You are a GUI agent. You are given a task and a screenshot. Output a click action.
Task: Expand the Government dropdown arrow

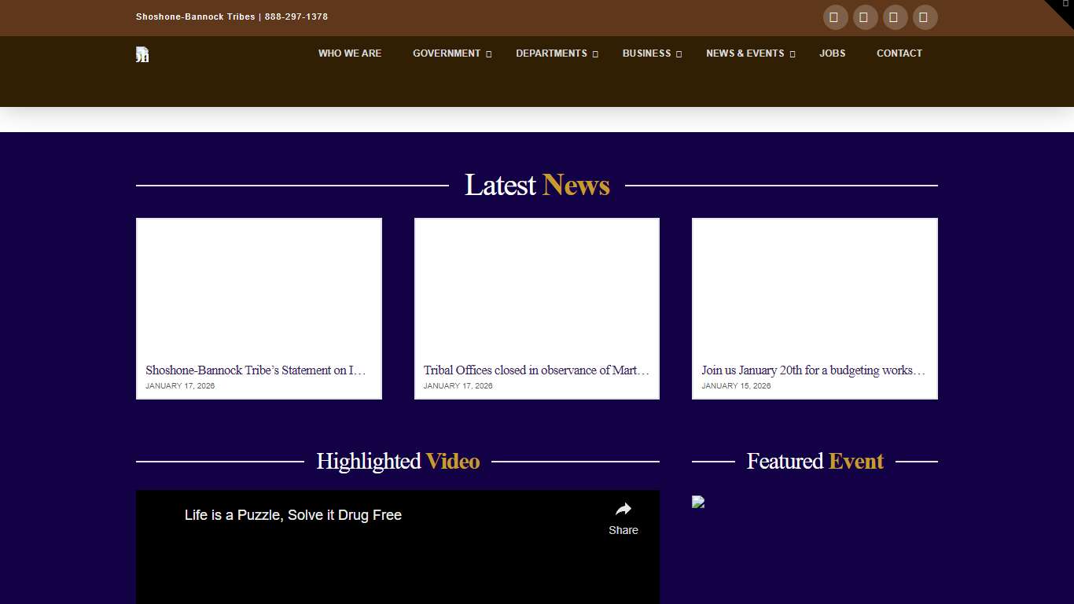[488, 54]
